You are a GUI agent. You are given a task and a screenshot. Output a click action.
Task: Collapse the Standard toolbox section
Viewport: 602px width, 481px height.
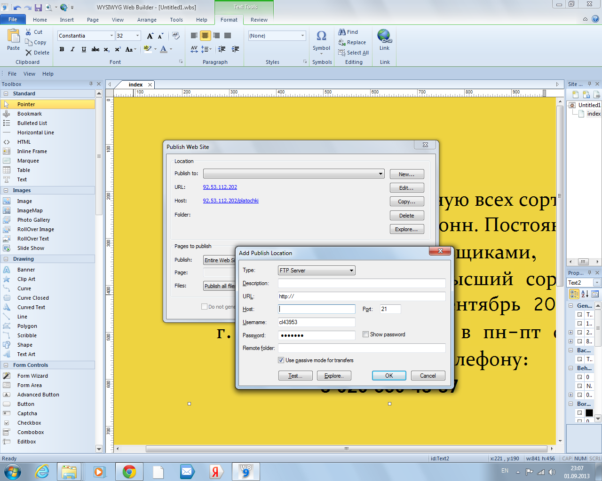tap(6, 93)
